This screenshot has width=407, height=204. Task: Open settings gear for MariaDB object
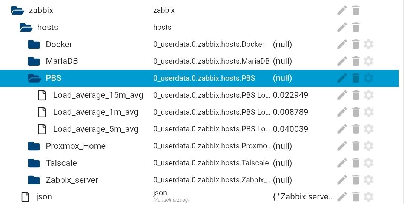[369, 61]
